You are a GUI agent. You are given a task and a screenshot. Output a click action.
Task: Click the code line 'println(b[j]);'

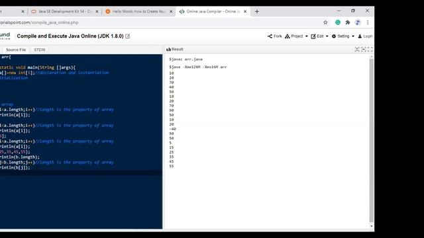15,167
